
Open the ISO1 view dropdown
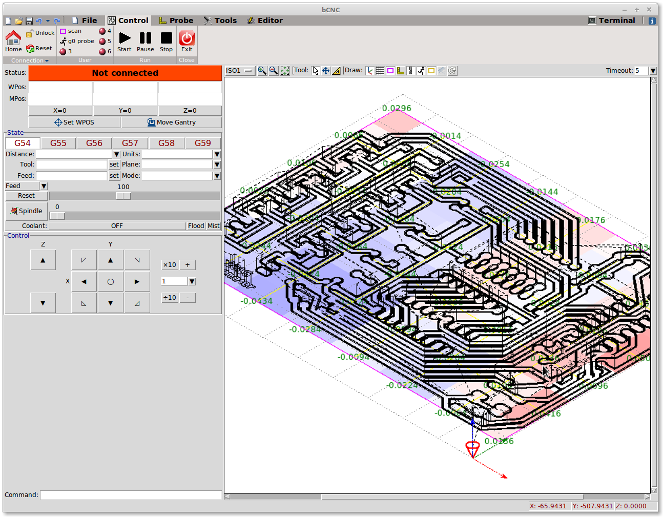[x=240, y=71]
